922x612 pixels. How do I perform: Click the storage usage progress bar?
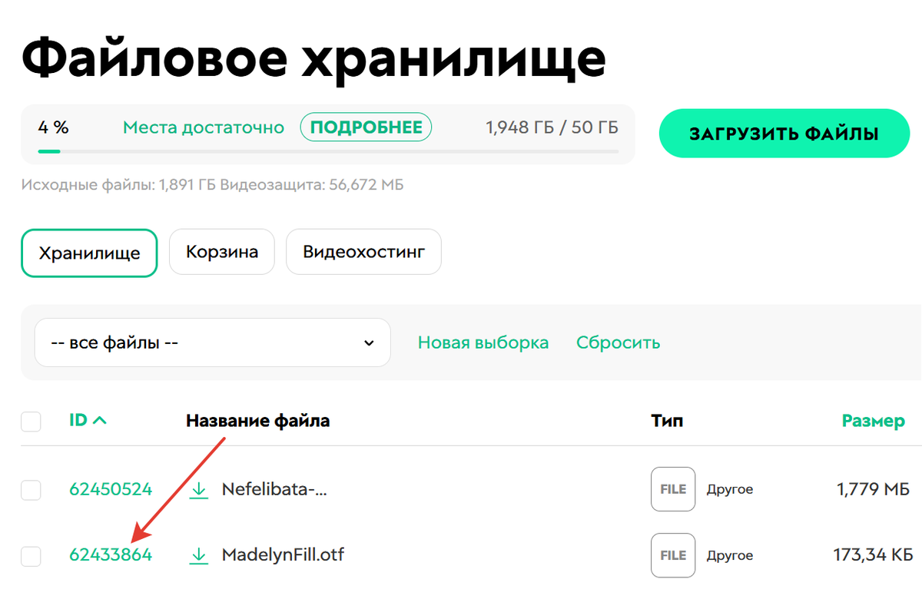(x=328, y=151)
